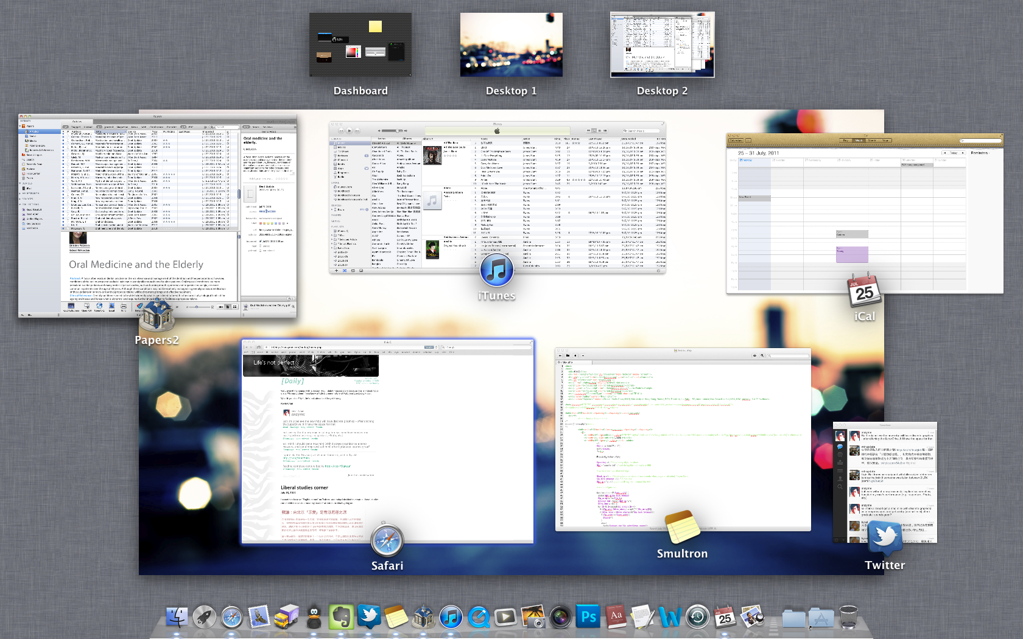The height and width of the screenshot is (639, 1023).
Task: Click the Launchpad rocket icon
Action: tap(205, 618)
